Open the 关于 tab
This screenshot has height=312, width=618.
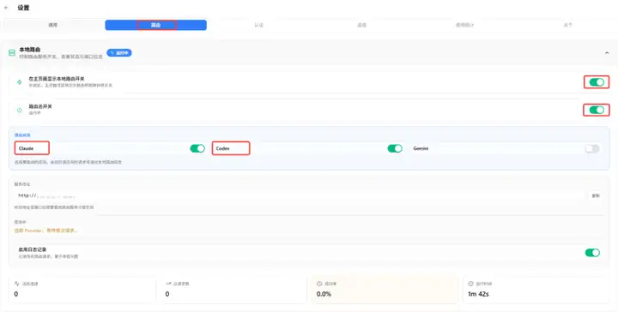pyautogui.click(x=567, y=25)
